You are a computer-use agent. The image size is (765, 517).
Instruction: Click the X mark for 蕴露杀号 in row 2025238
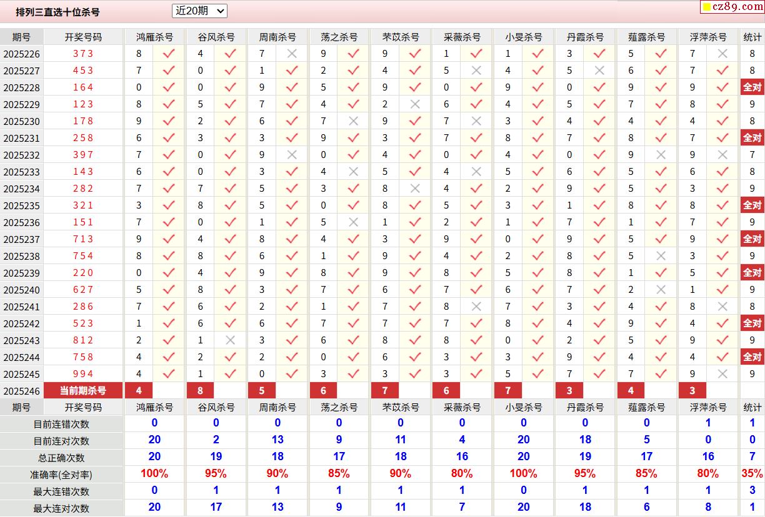pos(661,256)
